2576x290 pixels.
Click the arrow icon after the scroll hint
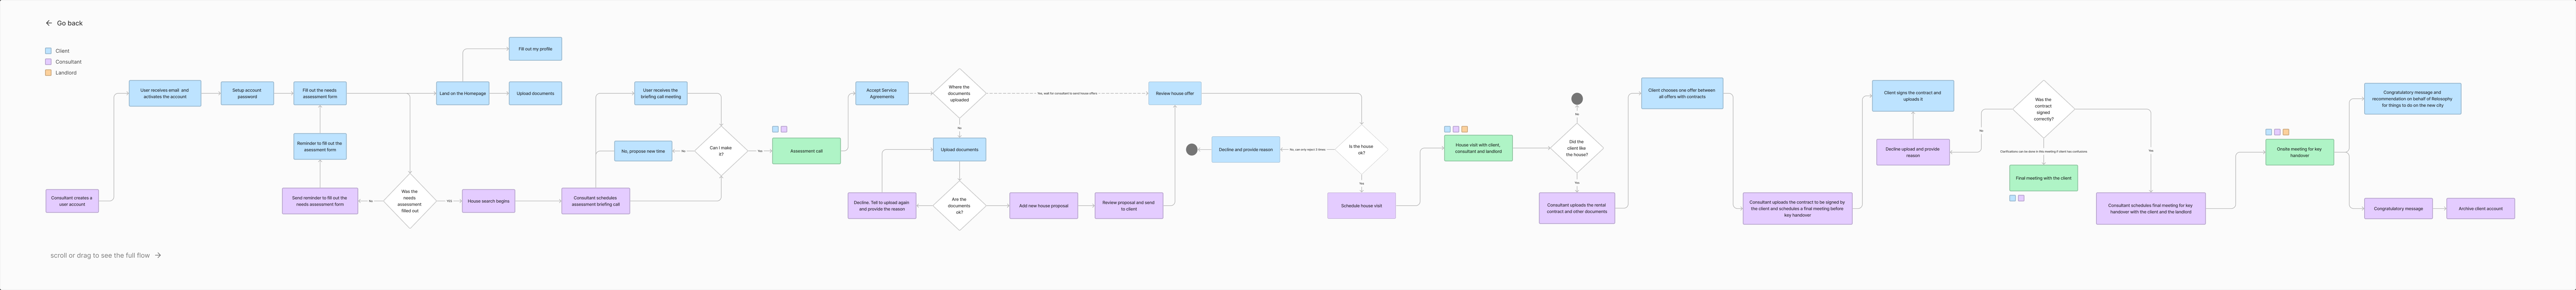pyautogui.click(x=158, y=255)
